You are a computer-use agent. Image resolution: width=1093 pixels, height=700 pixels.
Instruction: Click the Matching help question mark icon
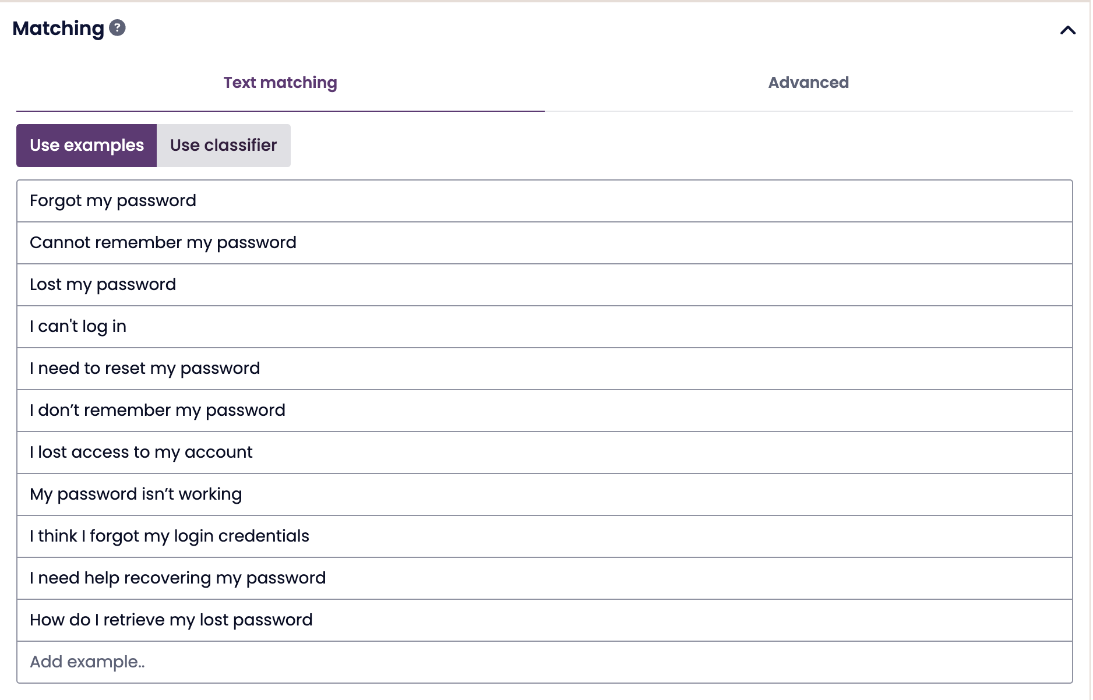click(x=118, y=28)
